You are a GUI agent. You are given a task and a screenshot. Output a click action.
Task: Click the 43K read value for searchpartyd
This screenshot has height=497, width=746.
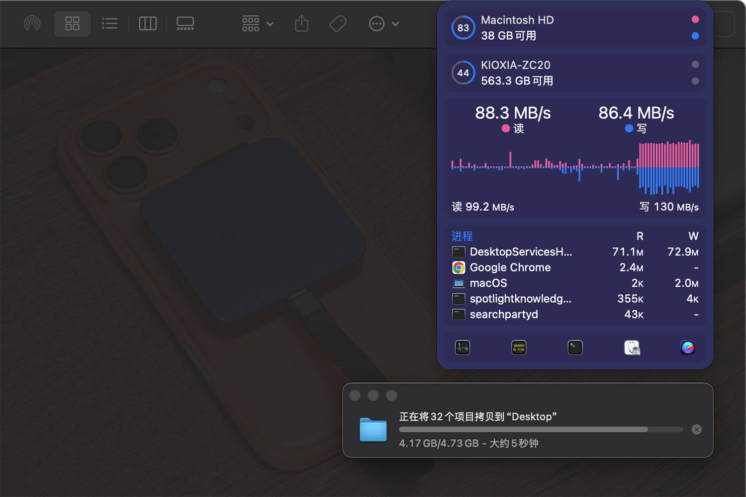pyautogui.click(x=634, y=315)
